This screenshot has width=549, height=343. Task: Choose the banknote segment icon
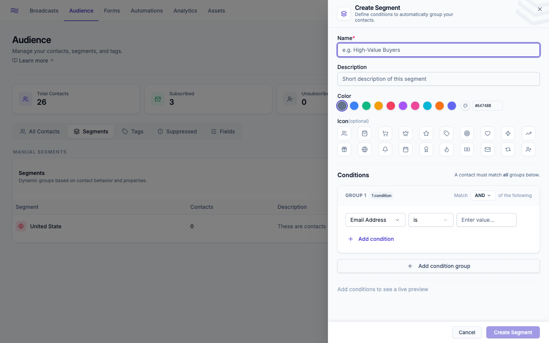pos(467,149)
